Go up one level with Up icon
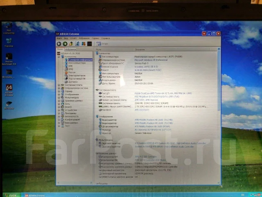 coord(71,44)
